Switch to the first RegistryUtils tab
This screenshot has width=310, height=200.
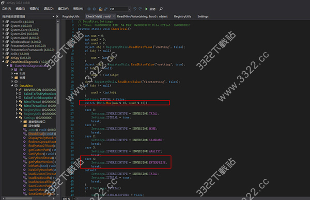tap(71, 16)
